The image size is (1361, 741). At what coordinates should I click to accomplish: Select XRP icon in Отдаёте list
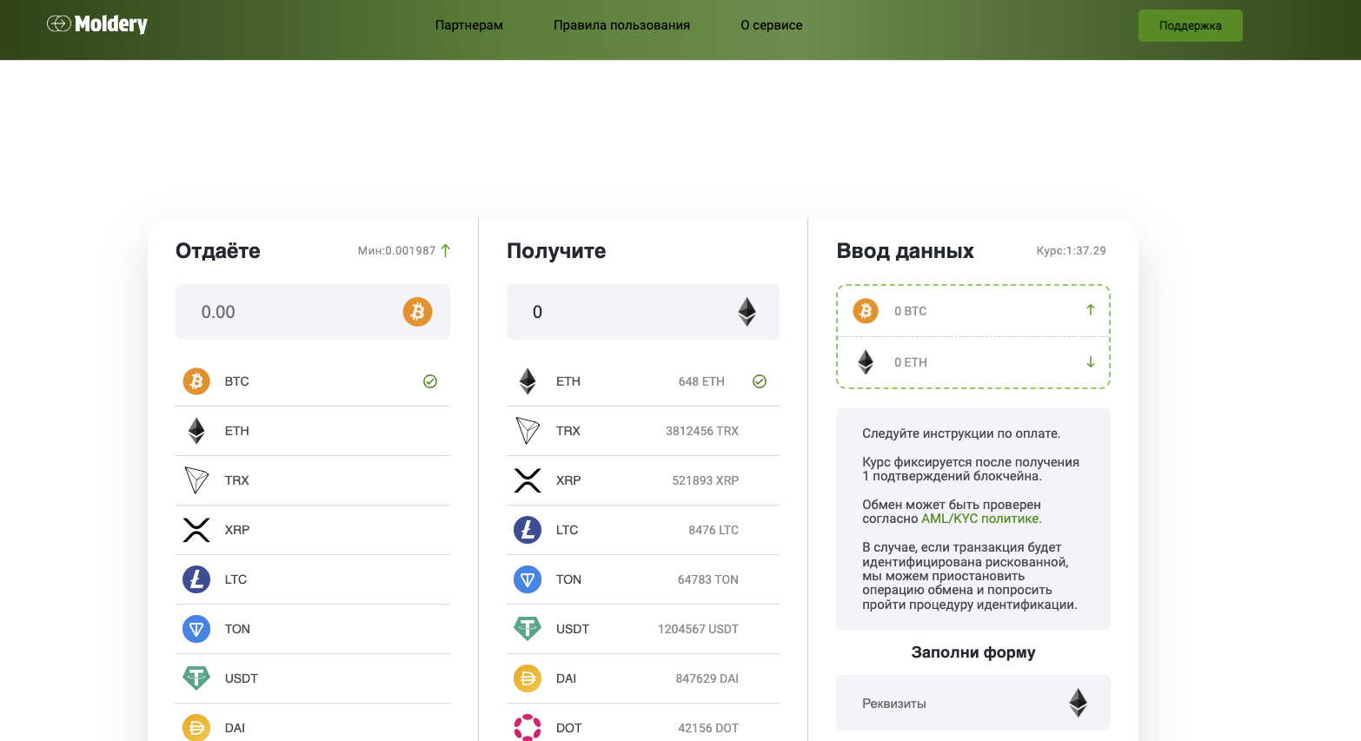tap(196, 530)
